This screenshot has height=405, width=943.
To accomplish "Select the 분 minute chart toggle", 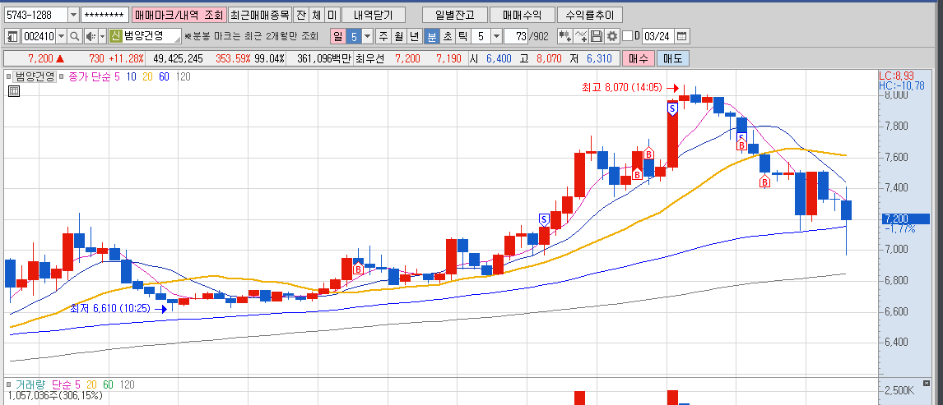I will tap(431, 37).
